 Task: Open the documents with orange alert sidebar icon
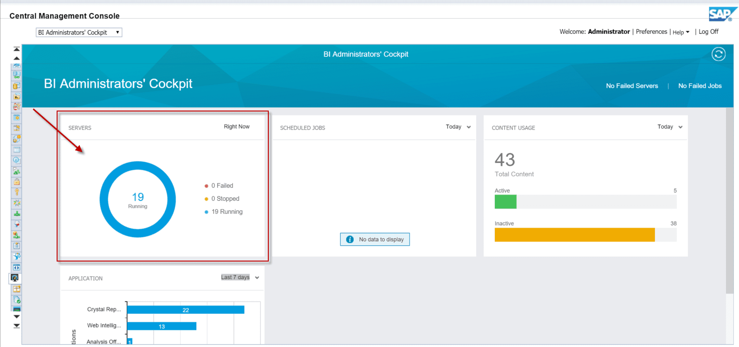17,139
